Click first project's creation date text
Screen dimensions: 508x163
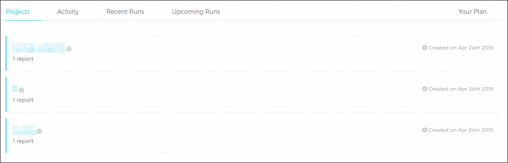coord(461,48)
